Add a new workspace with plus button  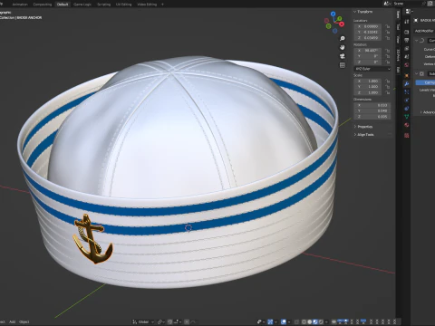162,5
